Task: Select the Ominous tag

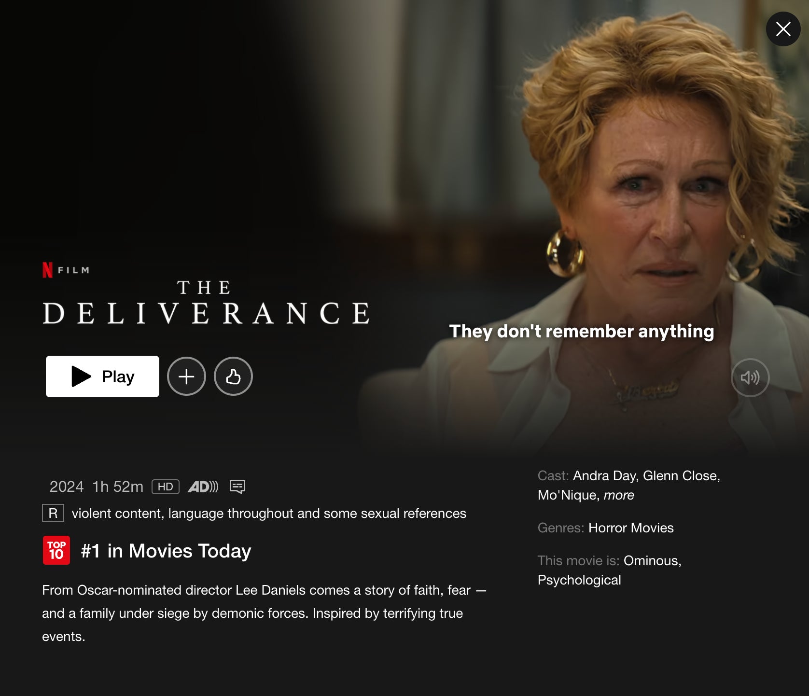Action: pyautogui.click(x=651, y=560)
